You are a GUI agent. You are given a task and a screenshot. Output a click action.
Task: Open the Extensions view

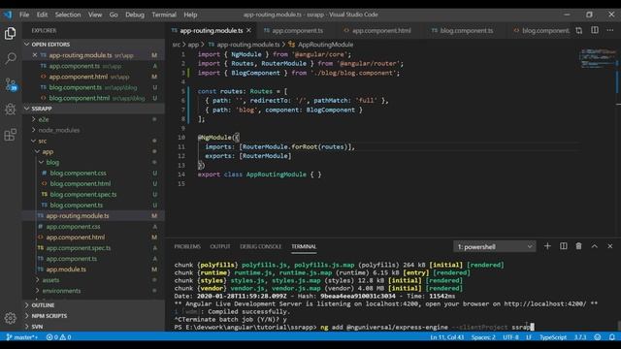11,135
